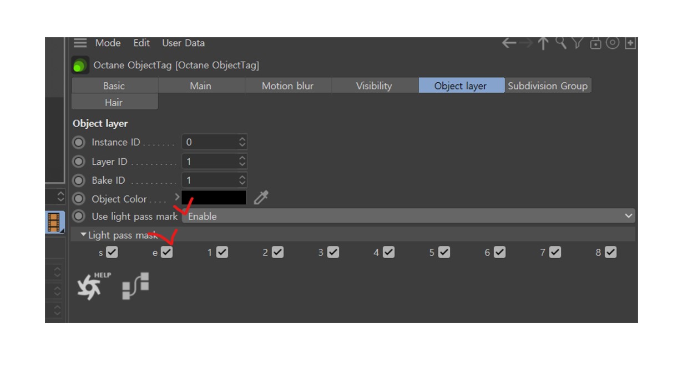
Task: Click the Instance ID stepper arrows
Action: pos(242,142)
